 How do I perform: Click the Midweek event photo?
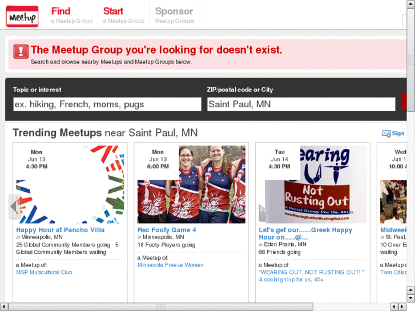click(x=393, y=201)
